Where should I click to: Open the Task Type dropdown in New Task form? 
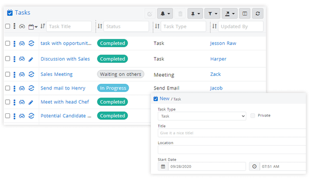click(x=201, y=117)
